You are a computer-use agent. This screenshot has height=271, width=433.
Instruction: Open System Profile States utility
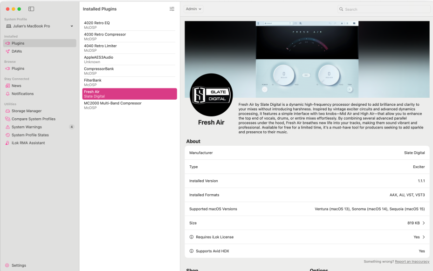point(40,135)
